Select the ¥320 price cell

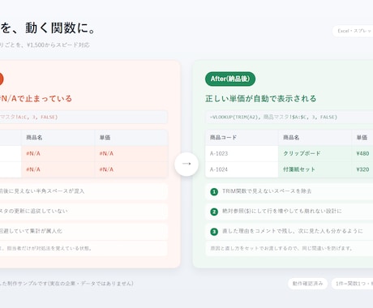362,169
